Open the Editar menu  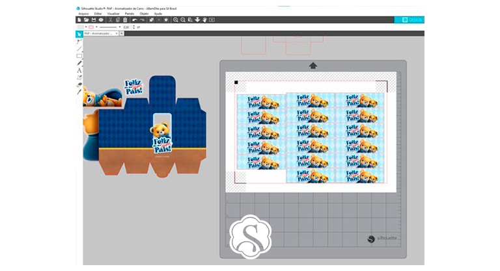[98, 14]
